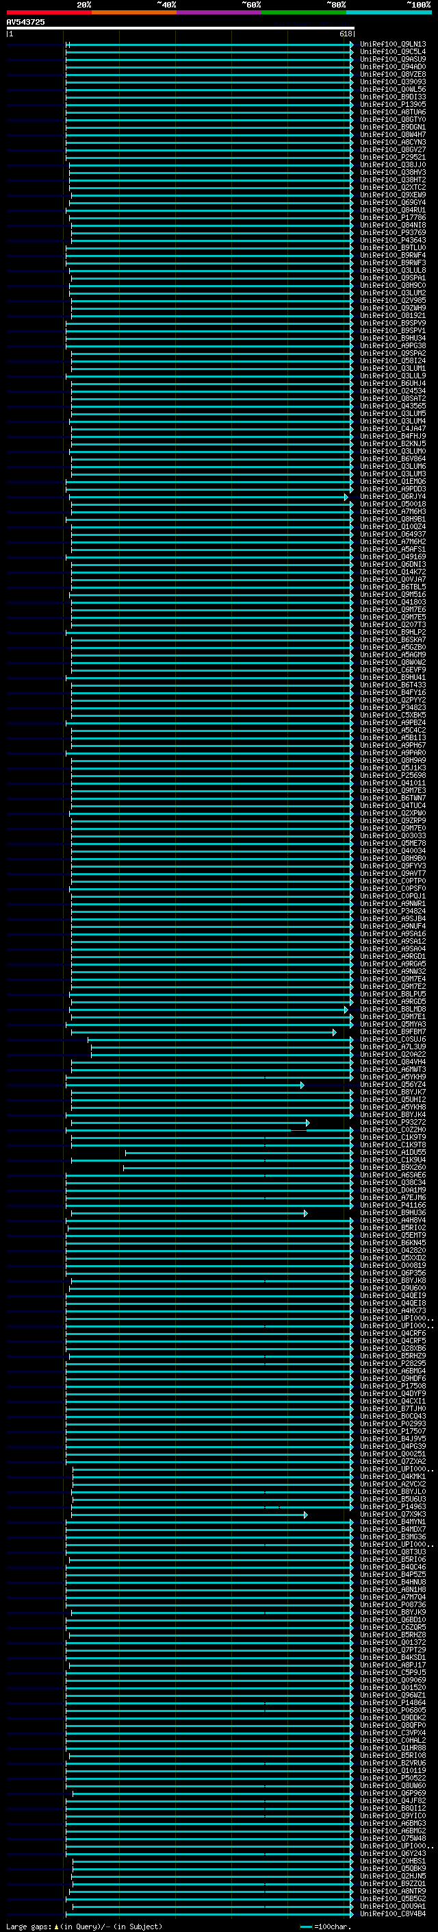This screenshot has height=1932, width=438.
Task: Click the UniRef100_P29521 label
Action: (393, 158)
